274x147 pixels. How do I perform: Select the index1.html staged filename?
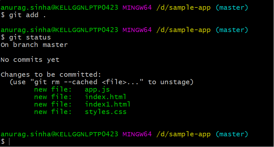pyautogui.click(x=107, y=104)
